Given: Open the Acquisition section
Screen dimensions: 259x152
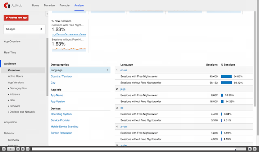Looking at the screenshot, I should click(x=10, y=122).
